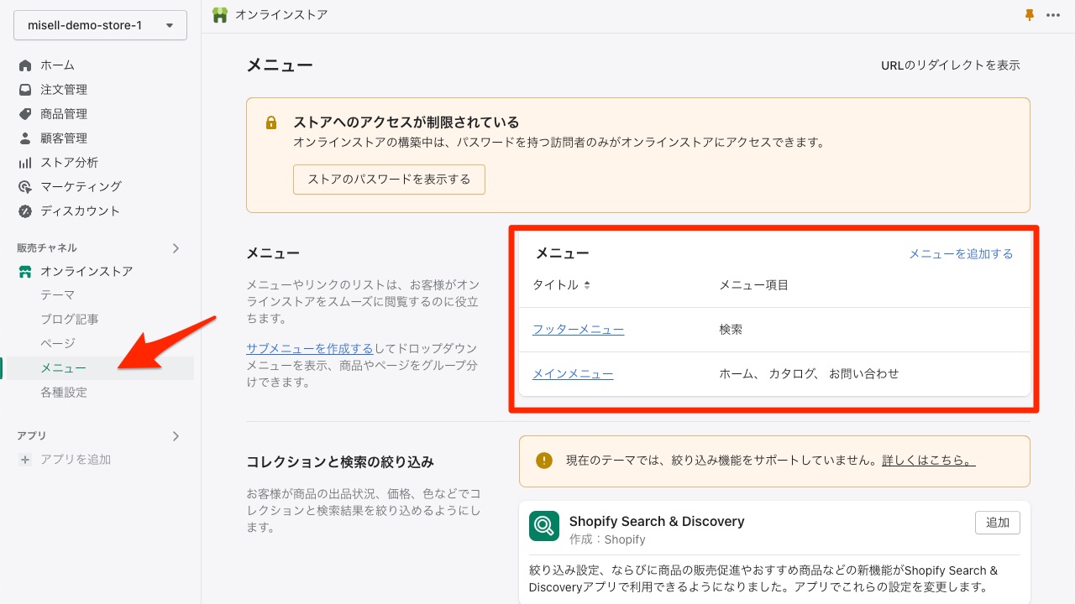Image resolution: width=1075 pixels, height=604 pixels.
Task: Click the online store logo in the top header
Action: tap(220, 15)
